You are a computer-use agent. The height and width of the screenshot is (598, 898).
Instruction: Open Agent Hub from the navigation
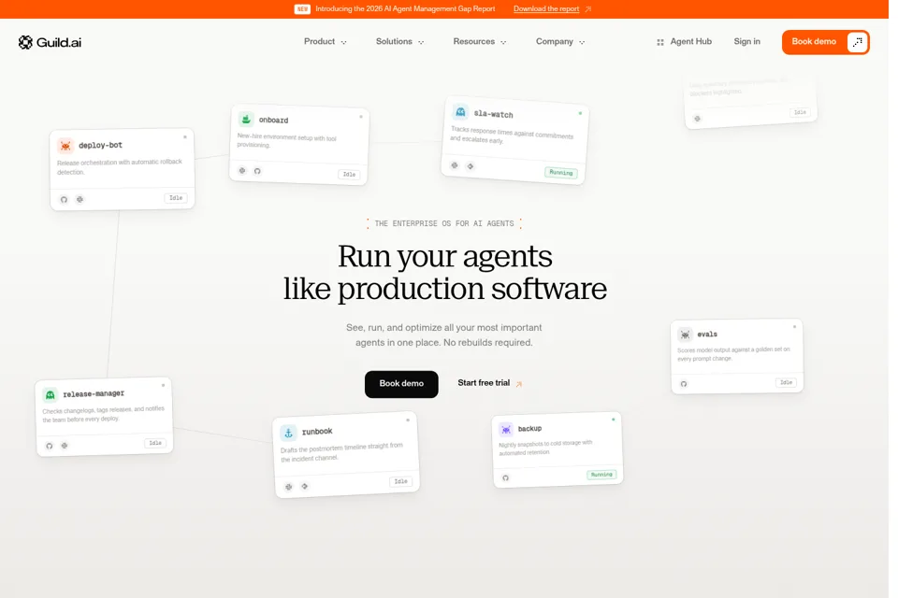tap(684, 42)
